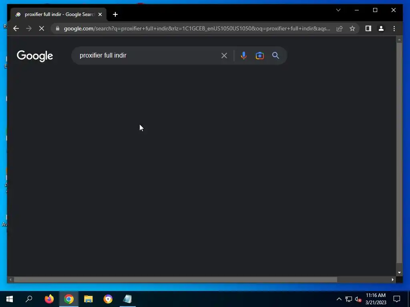Open the Windows Start menu
The image size is (410, 307).
coord(10,299)
